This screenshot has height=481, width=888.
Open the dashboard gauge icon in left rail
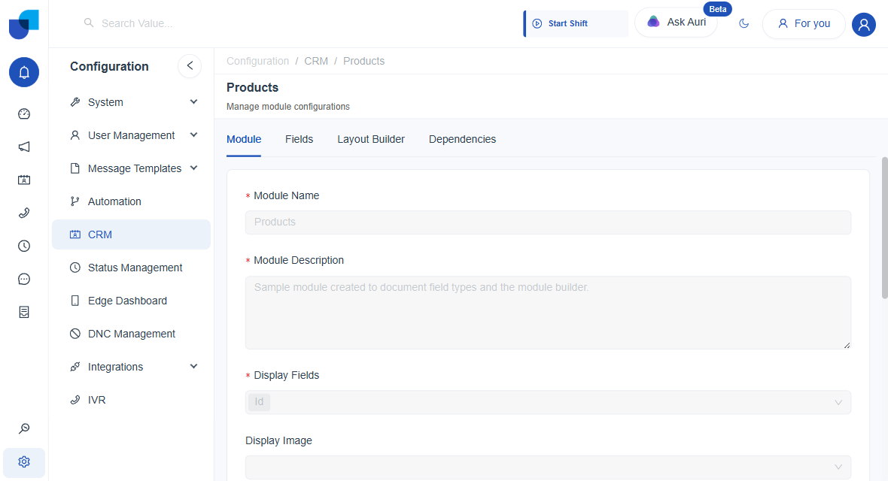(24, 113)
